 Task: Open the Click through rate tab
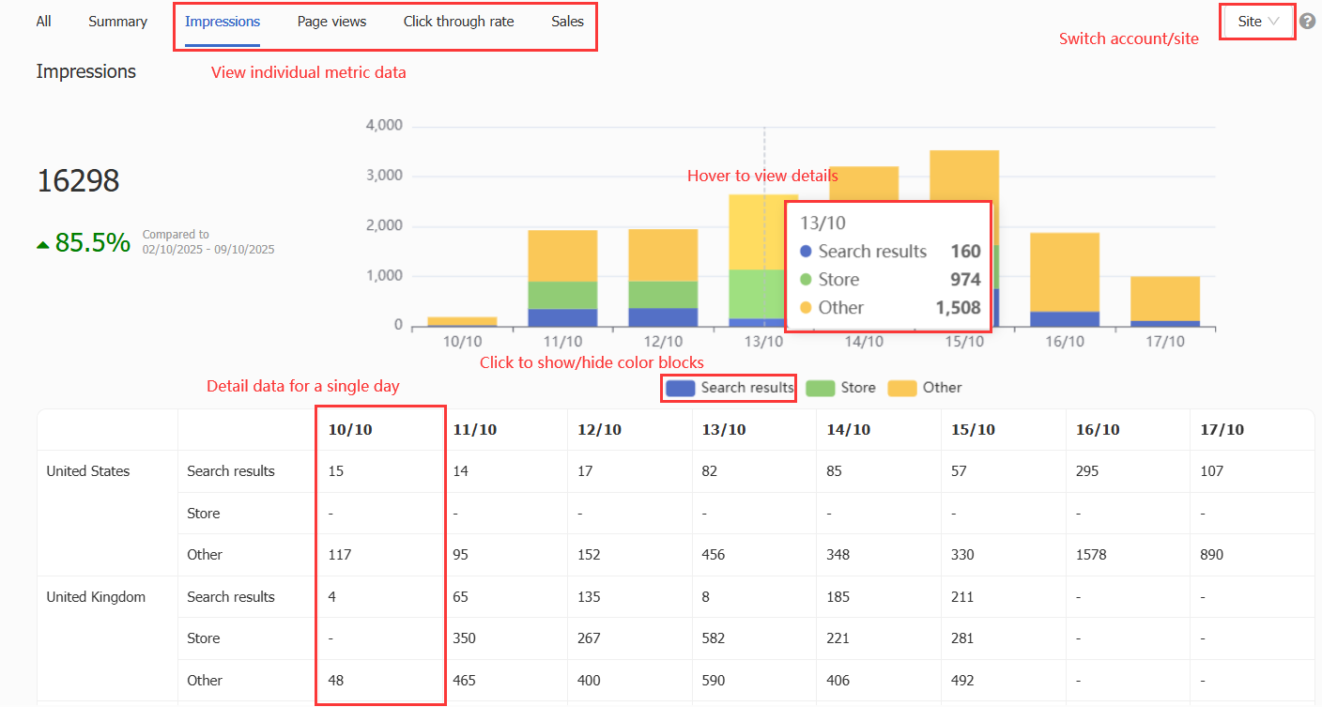[x=458, y=22]
